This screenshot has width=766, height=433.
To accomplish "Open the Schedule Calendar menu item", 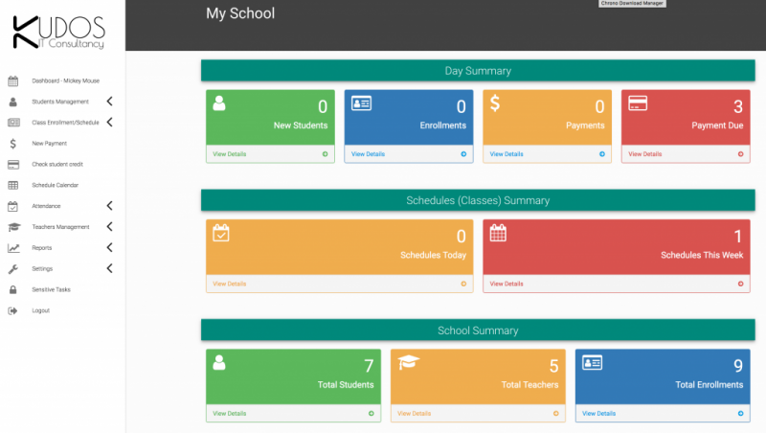I will click(x=56, y=185).
